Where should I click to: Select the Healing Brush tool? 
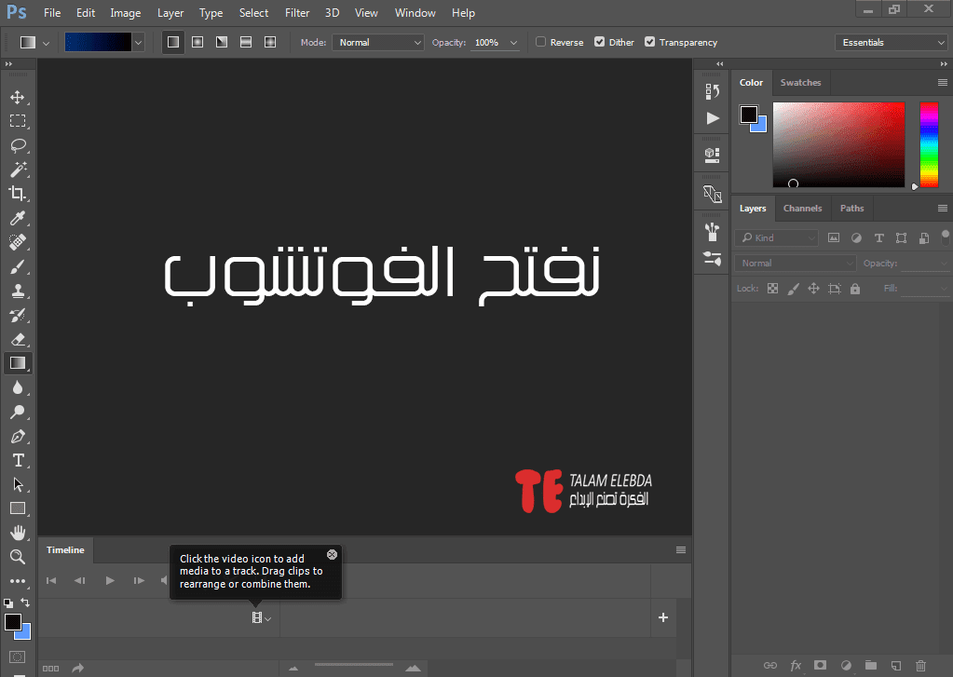18,242
